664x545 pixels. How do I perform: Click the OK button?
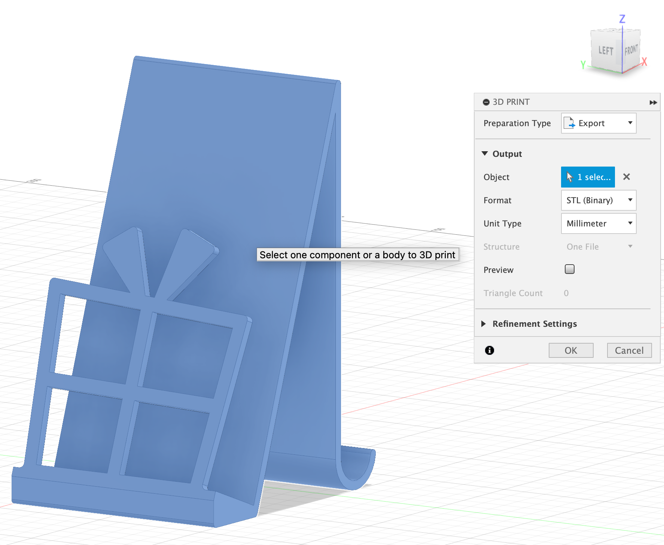pos(571,350)
